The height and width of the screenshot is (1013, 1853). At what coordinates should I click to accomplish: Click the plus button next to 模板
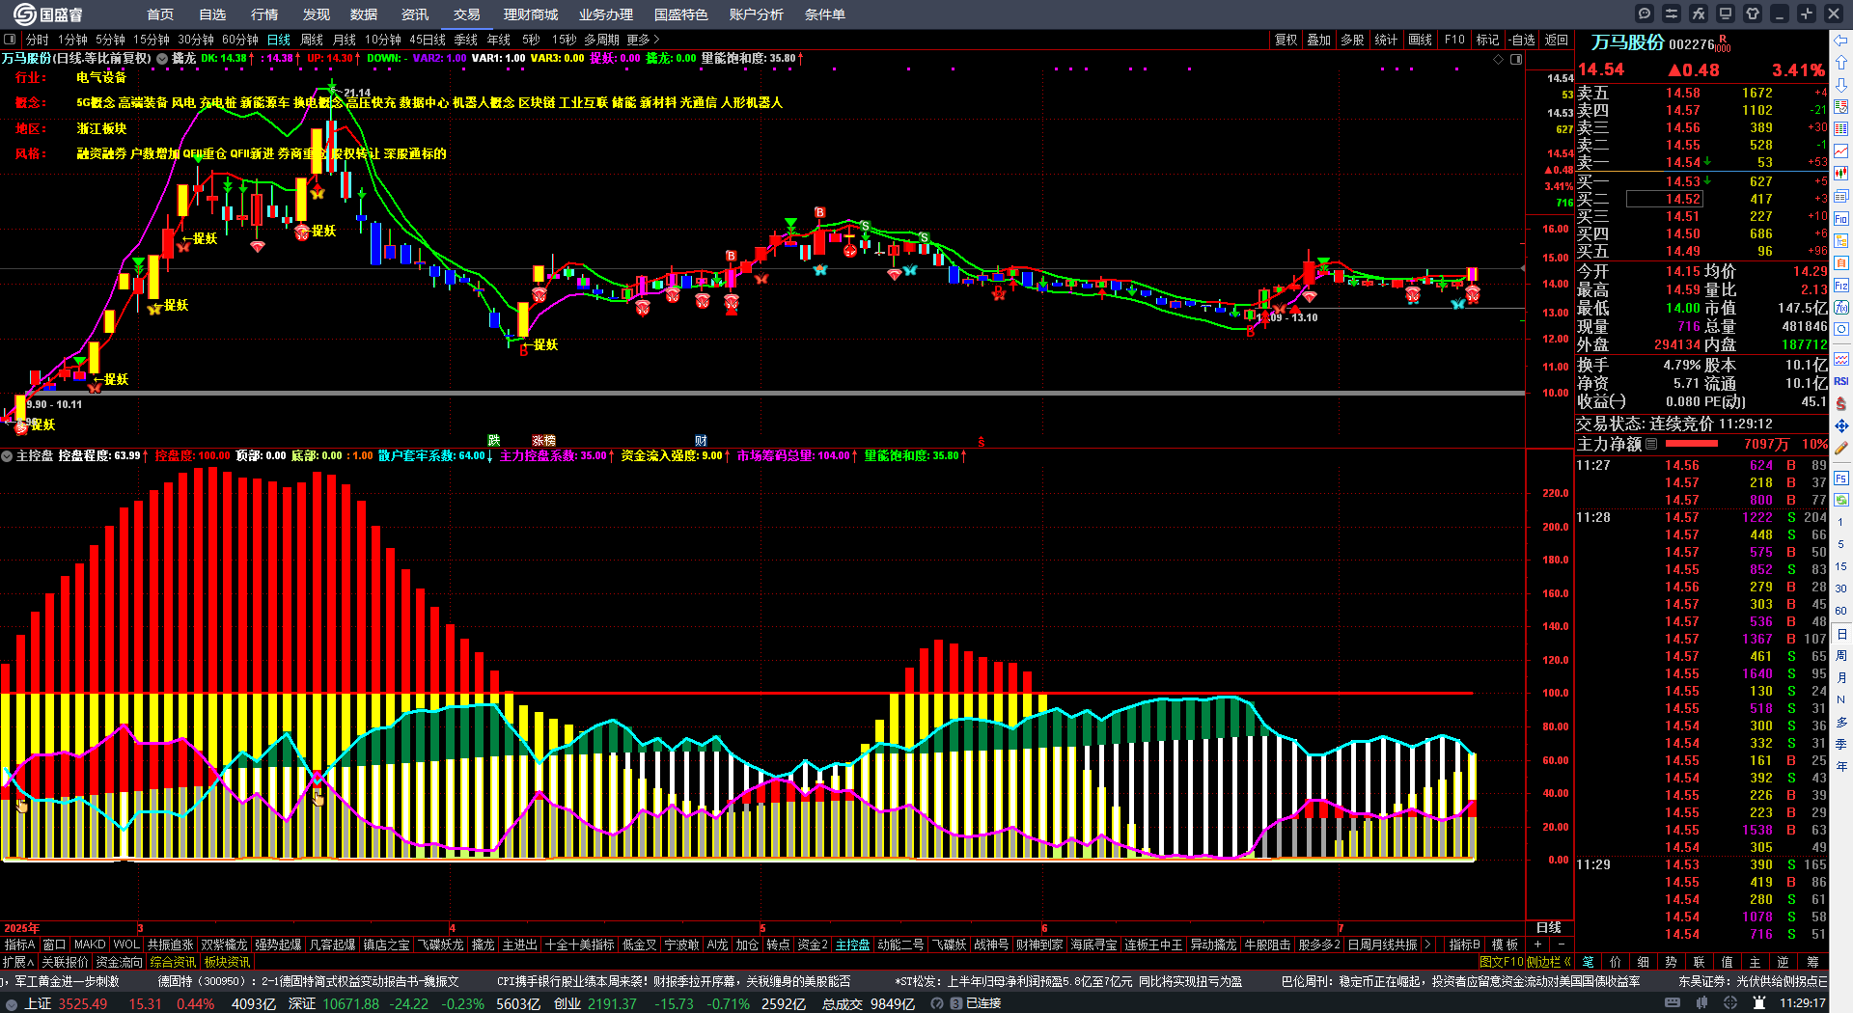tap(1536, 945)
